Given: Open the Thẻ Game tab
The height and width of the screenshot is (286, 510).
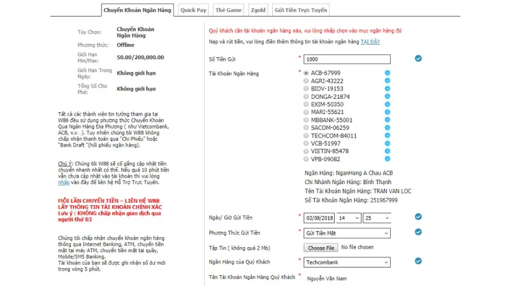Looking at the screenshot, I should click(228, 10).
